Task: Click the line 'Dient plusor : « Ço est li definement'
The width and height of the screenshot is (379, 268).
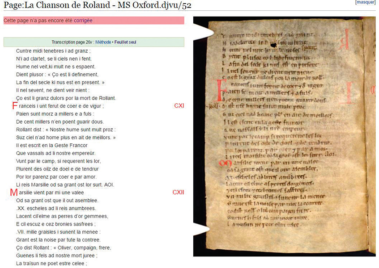Action: [57, 75]
